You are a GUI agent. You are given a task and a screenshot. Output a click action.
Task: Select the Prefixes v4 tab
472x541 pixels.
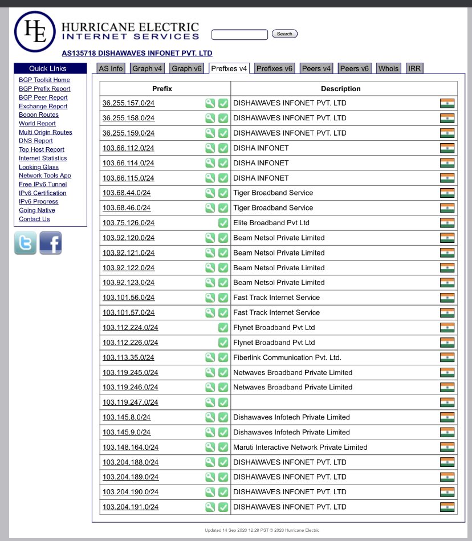[229, 68]
